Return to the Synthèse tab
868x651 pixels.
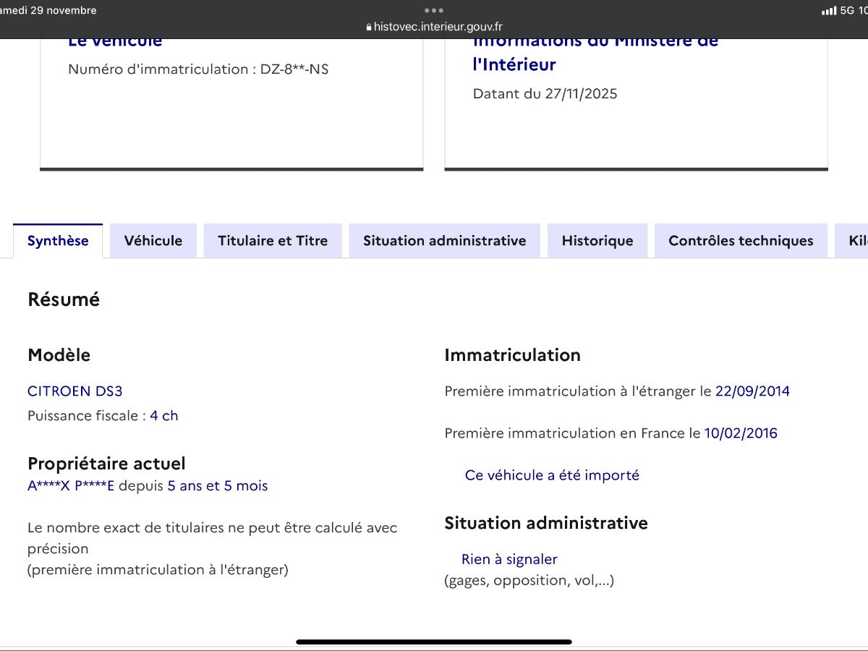[58, 240]
